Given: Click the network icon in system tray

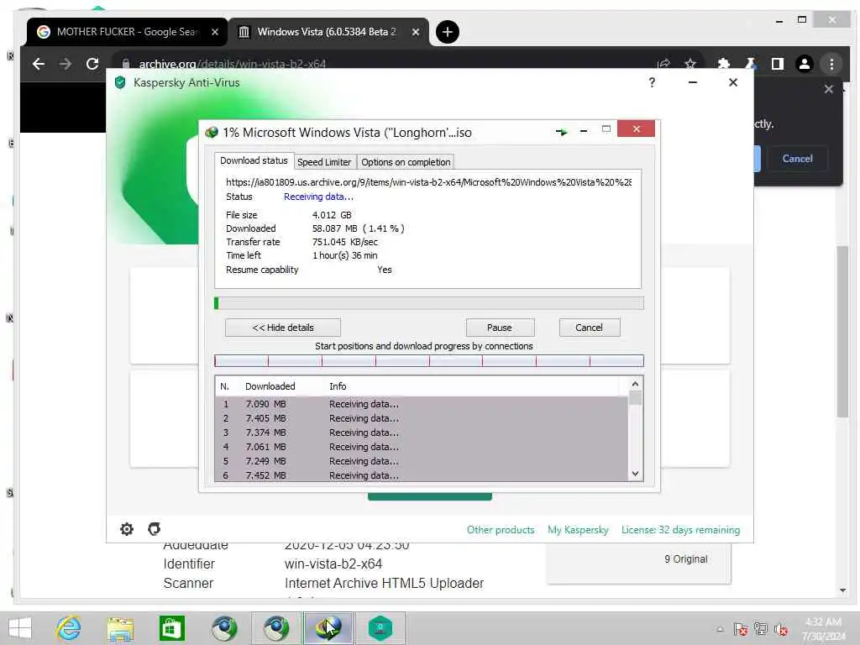Looking at the screenshot, I should point(761,628).
